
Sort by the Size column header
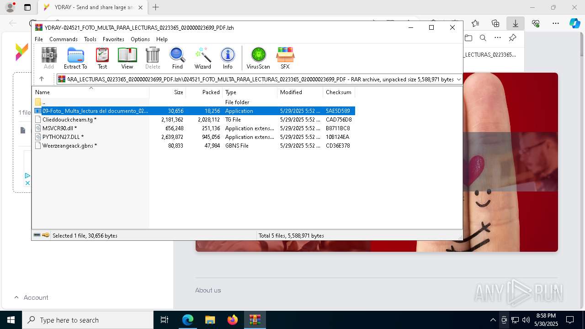(x=168, y=92)
